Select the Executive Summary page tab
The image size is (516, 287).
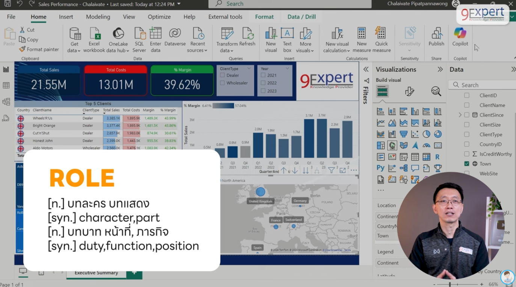click(96, 273)
